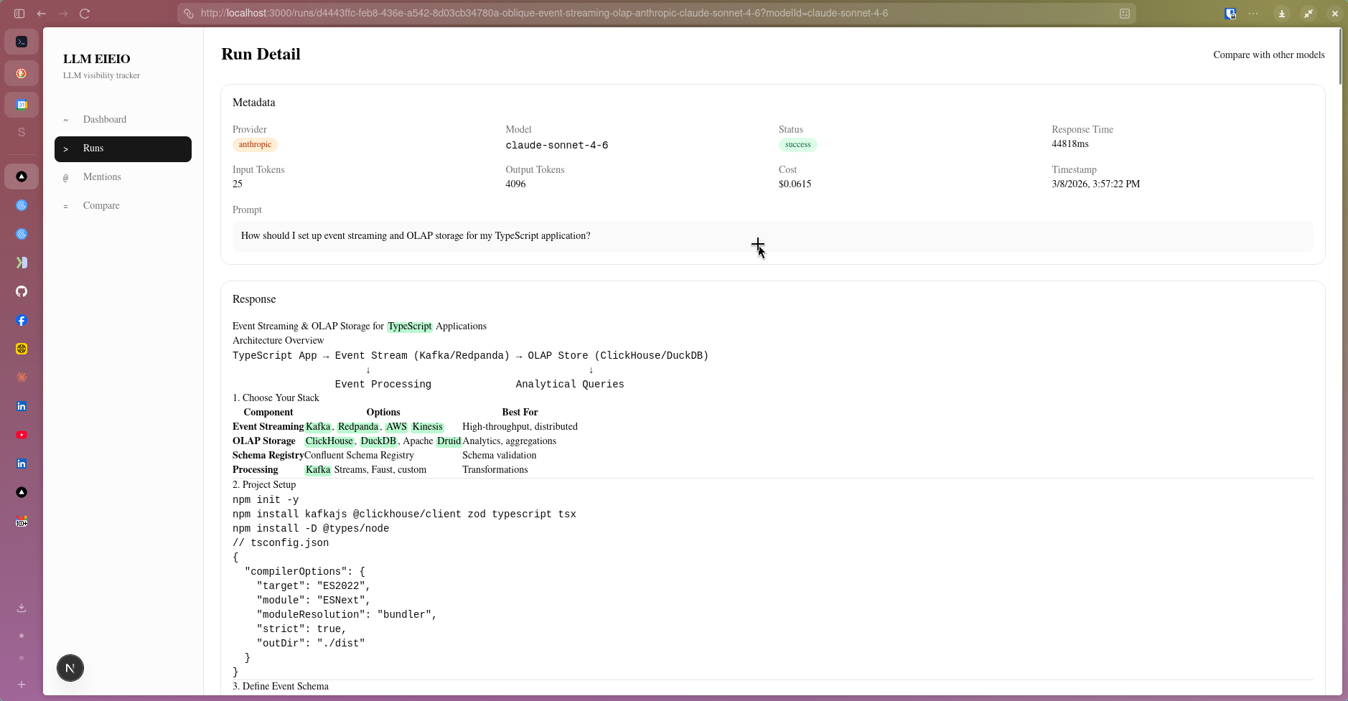Click the Metadata section heading

[253, 102]
